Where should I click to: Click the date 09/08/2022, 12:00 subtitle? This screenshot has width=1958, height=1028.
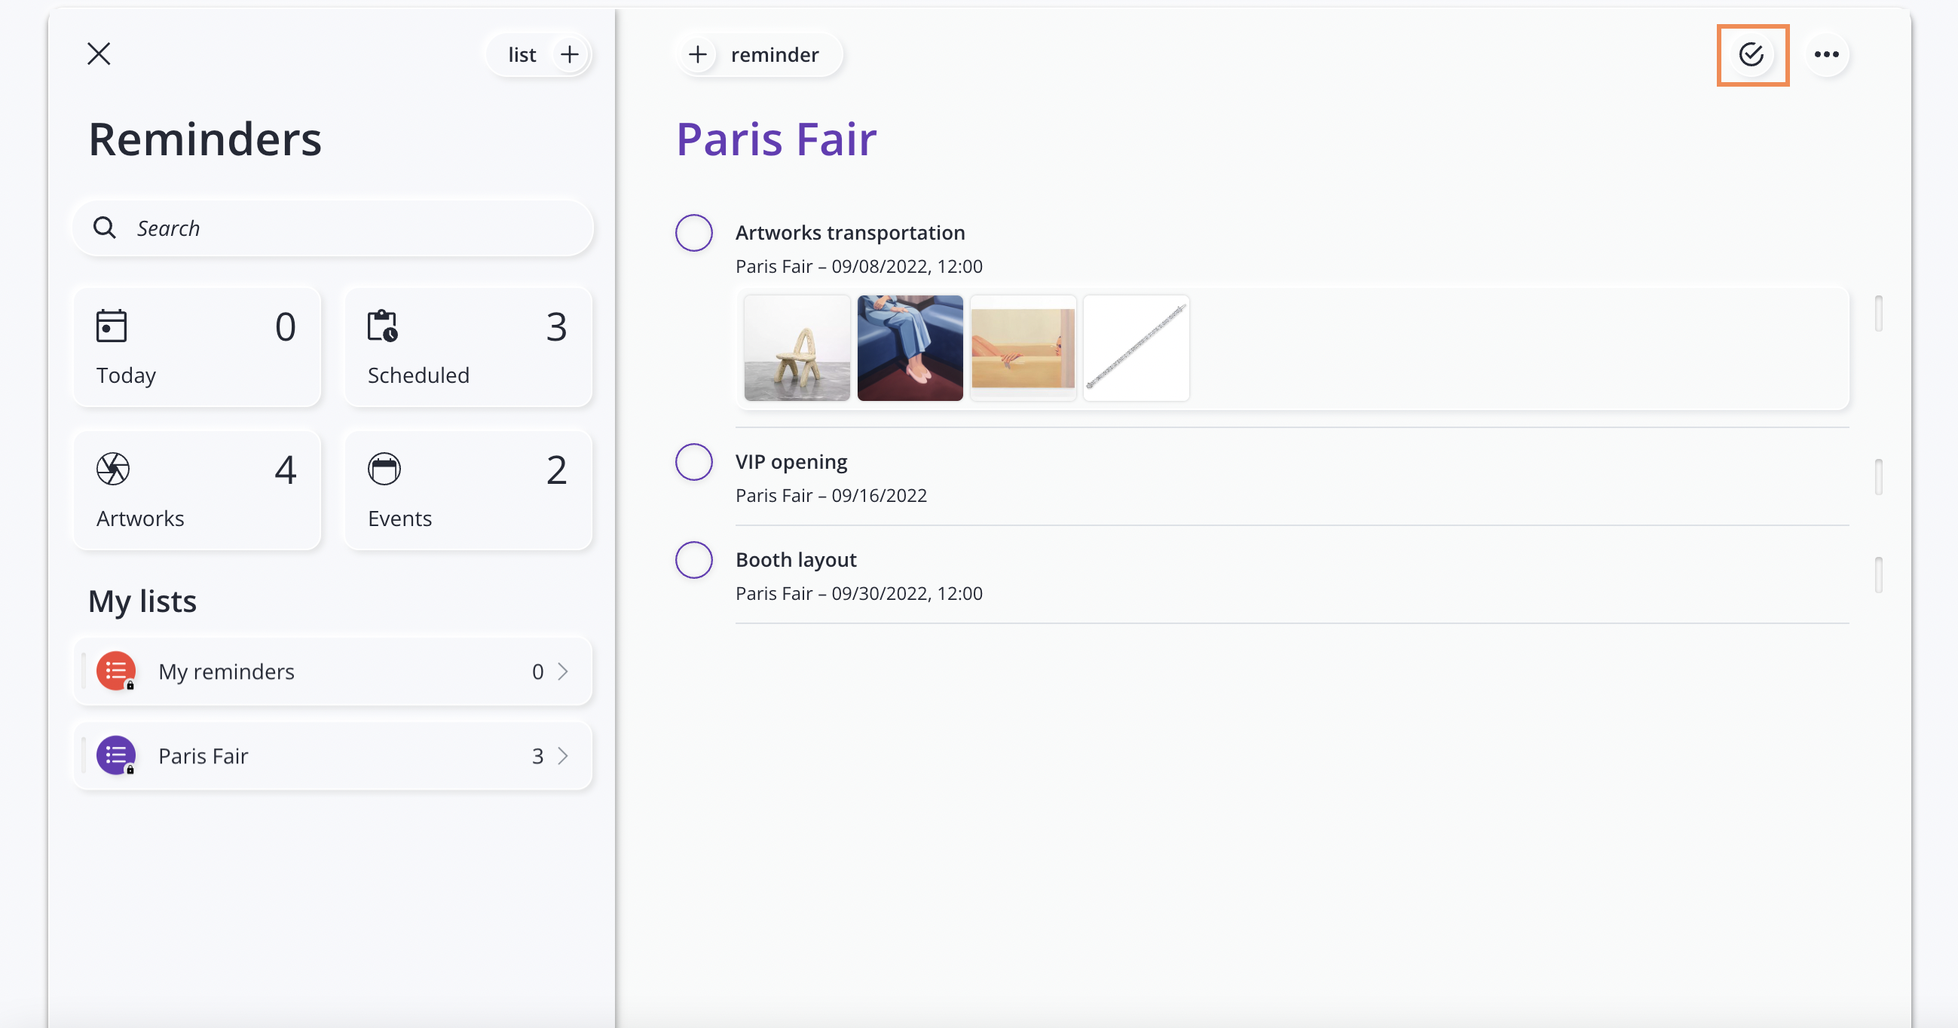click(907, 266)
